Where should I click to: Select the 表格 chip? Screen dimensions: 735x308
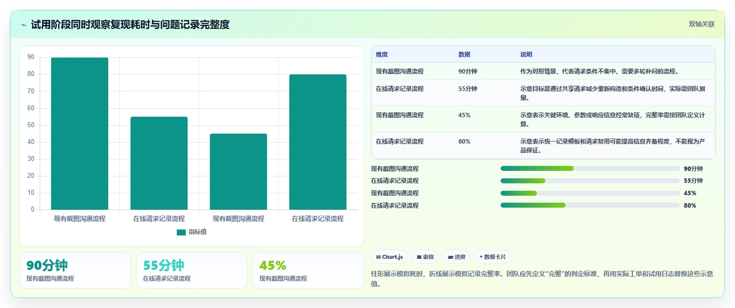(x=425, y=257)
